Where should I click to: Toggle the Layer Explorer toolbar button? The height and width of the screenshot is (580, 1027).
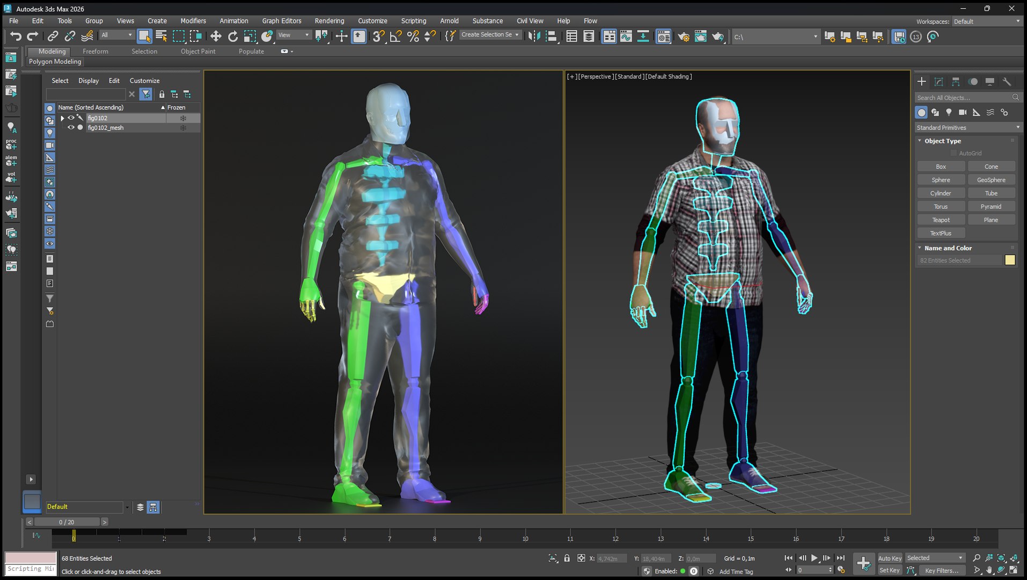[x=589, y=37]
